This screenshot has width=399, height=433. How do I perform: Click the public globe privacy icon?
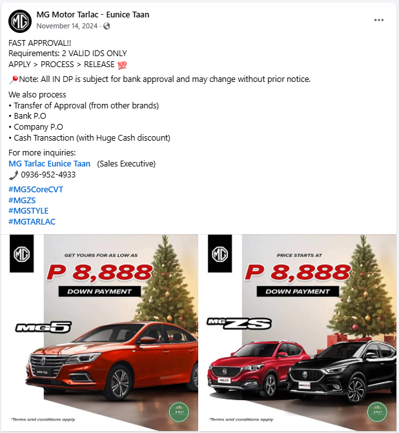point(107,26)
